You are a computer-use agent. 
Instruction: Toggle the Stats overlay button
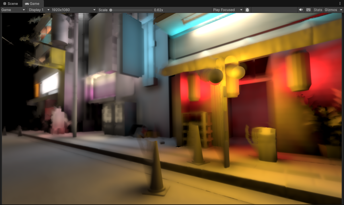[318, 10]
